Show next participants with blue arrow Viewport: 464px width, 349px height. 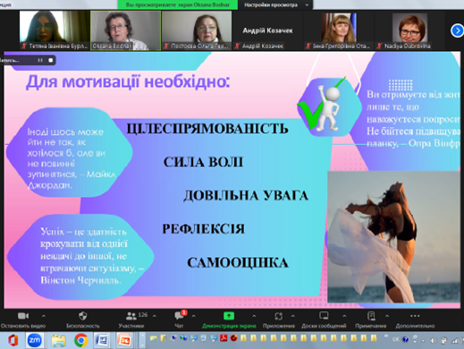[x=457, y=30]
